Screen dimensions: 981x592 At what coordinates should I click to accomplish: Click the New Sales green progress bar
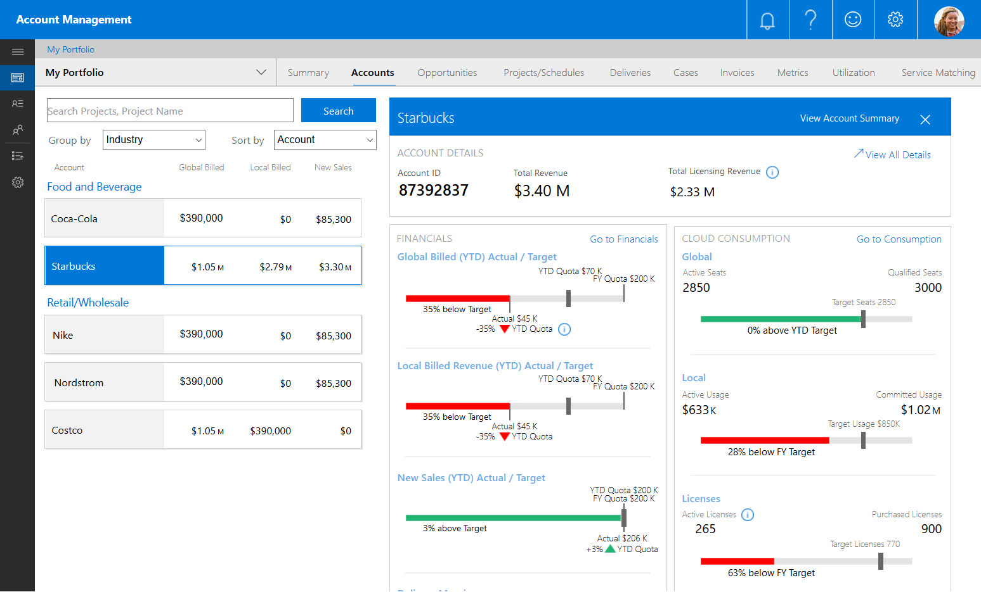(513, 518)
